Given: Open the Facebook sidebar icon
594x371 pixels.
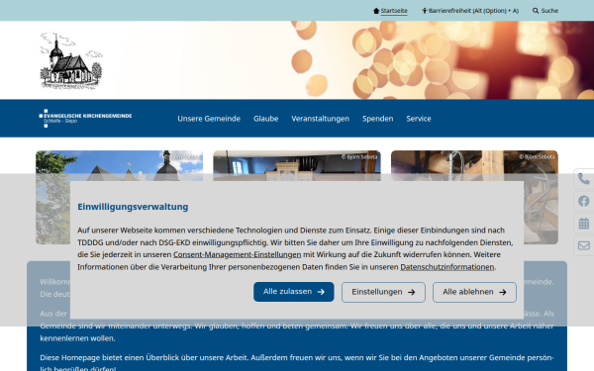Looking at the screenshot, I should pyautogui.click(x=584, y=201).
